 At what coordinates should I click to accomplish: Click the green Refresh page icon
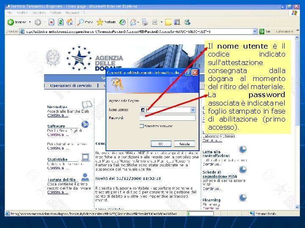[61, 22]
